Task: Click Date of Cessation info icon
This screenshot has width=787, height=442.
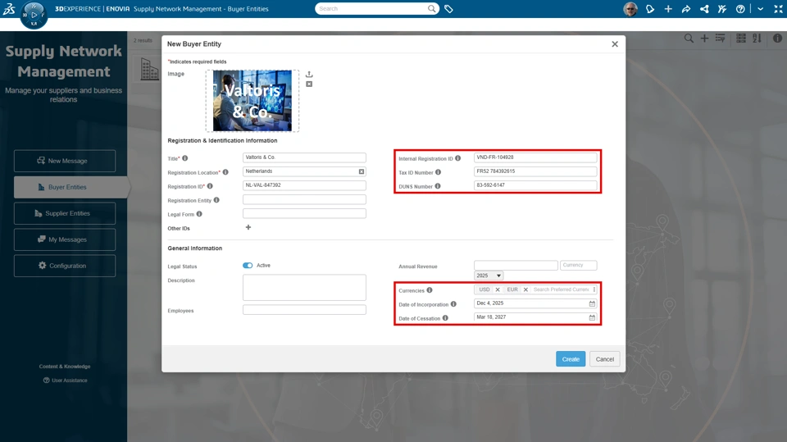Action: pyautogui.click(x=445, y=318)
